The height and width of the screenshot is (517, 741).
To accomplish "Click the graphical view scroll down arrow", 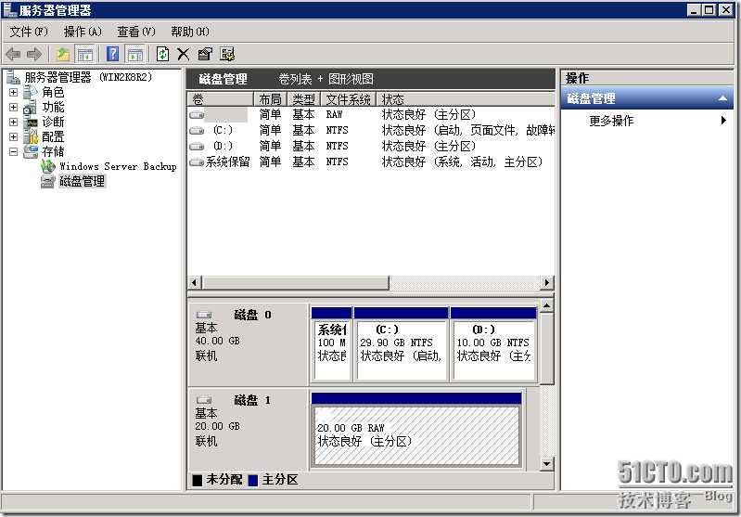I will pos(547,463).
